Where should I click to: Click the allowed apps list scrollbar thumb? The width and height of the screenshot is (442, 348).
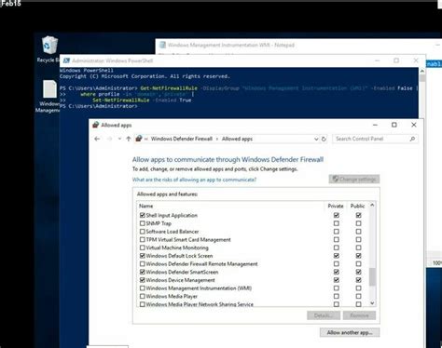point(372,276)
